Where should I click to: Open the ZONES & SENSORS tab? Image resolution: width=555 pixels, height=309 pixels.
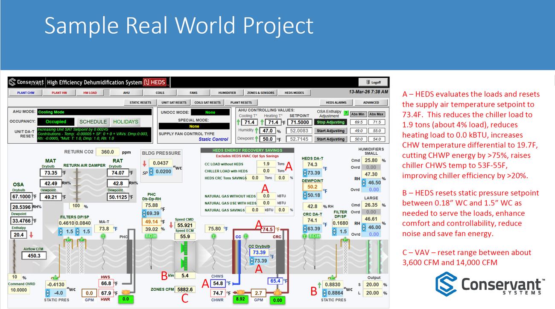[x=261, y=92]
